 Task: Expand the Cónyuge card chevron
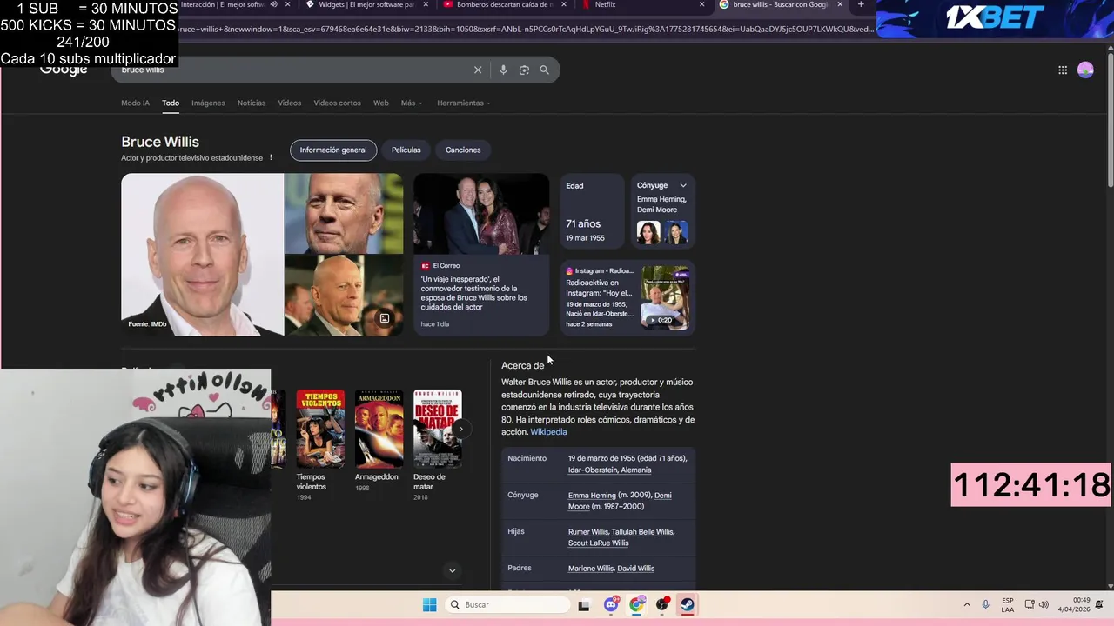(683, 185)
